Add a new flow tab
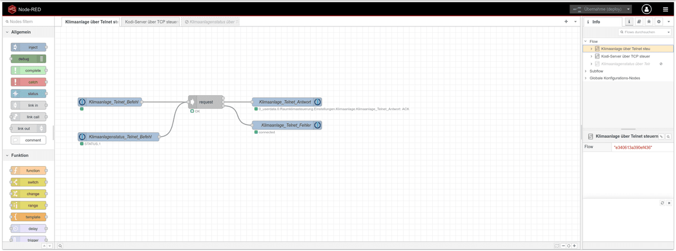The height and width of the screenshot is (251, 676). (566, 22)
